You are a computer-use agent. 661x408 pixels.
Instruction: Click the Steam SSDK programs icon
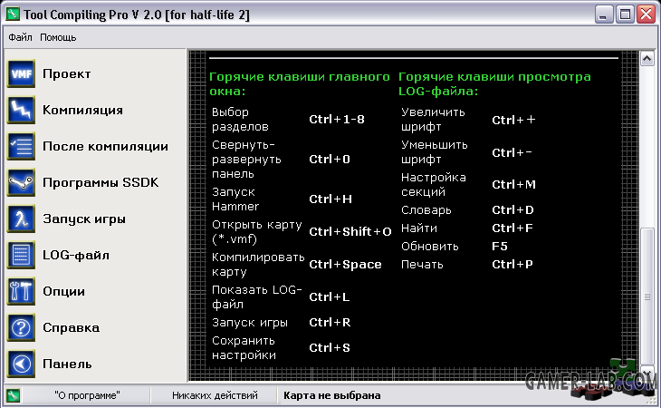pyautogui.click(x=21, y=182)
